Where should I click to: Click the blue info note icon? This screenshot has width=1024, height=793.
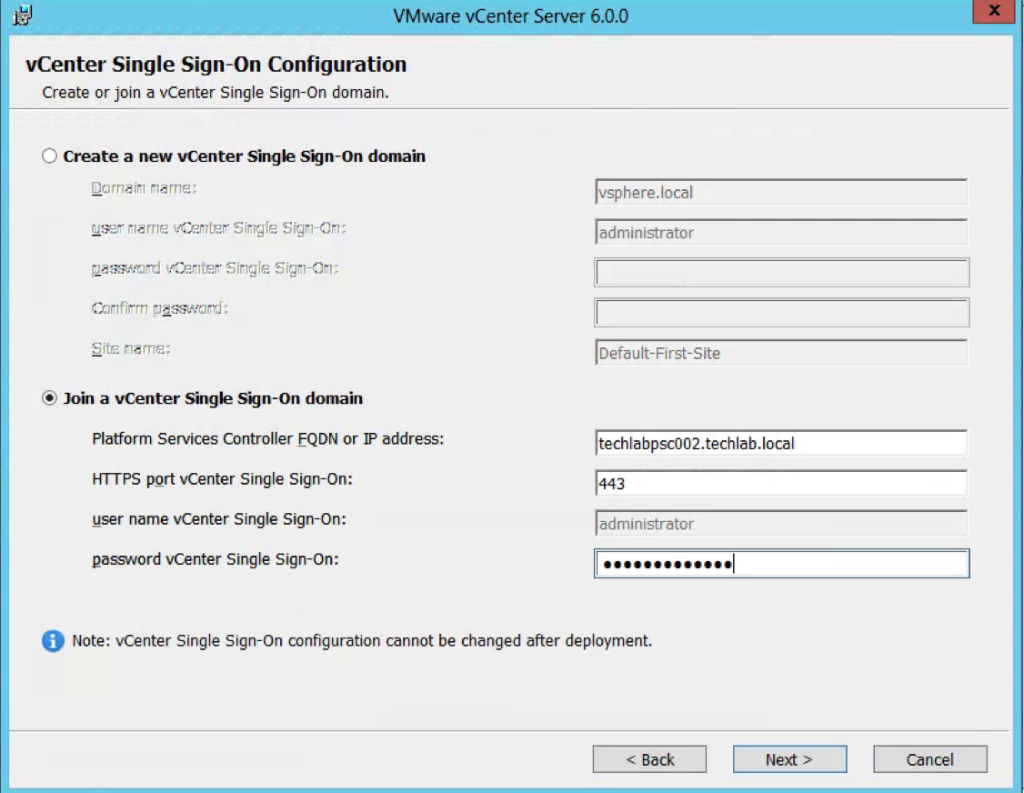pos(53,641)
